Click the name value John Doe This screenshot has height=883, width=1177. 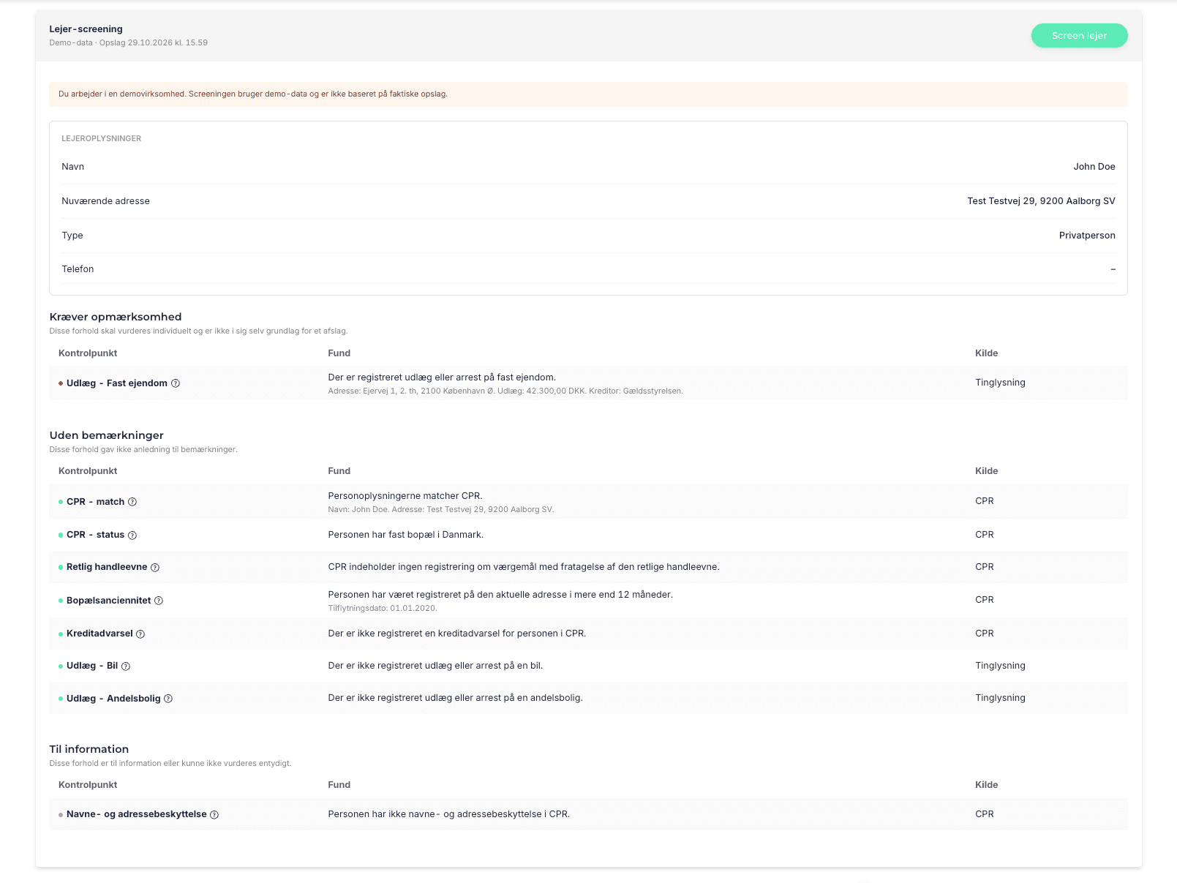[1094, 167]
